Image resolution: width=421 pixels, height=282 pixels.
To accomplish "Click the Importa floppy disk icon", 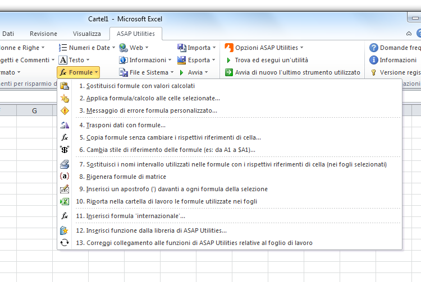I will 182,48.
